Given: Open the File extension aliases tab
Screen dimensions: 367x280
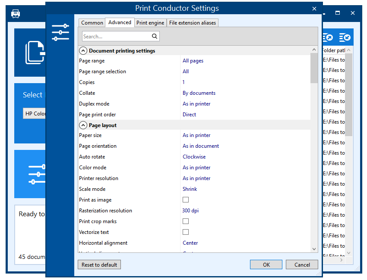Looking at the screenshot, I should point(193,23).
